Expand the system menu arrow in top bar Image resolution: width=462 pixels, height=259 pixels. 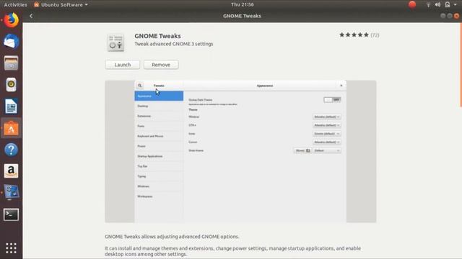[456, 5]
